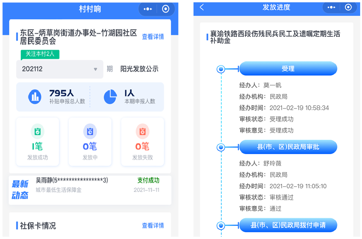
Task: Click 经办人: 莫一帆
Action: 260,85
